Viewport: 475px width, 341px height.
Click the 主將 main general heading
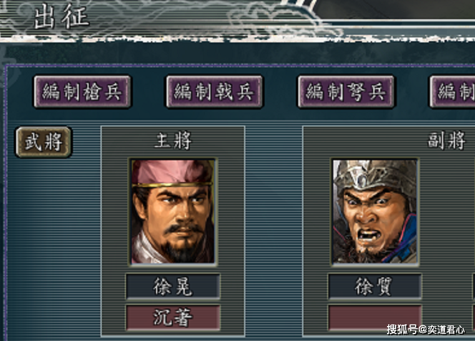(173, 141)
